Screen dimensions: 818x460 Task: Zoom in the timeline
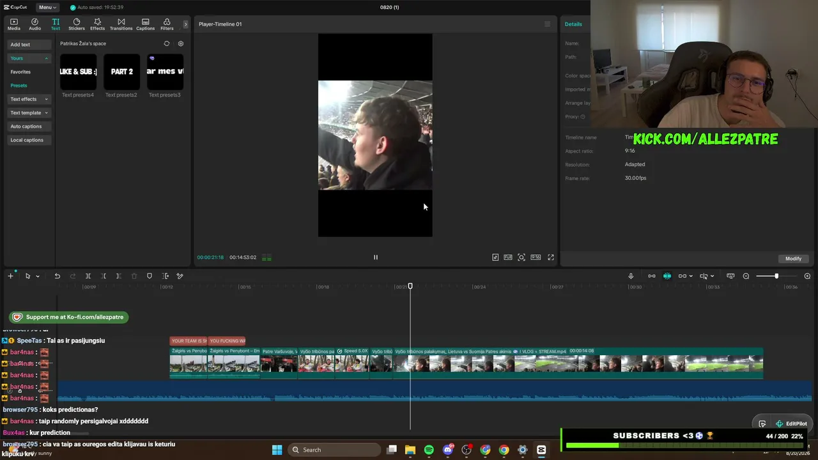tap(807, 276)
